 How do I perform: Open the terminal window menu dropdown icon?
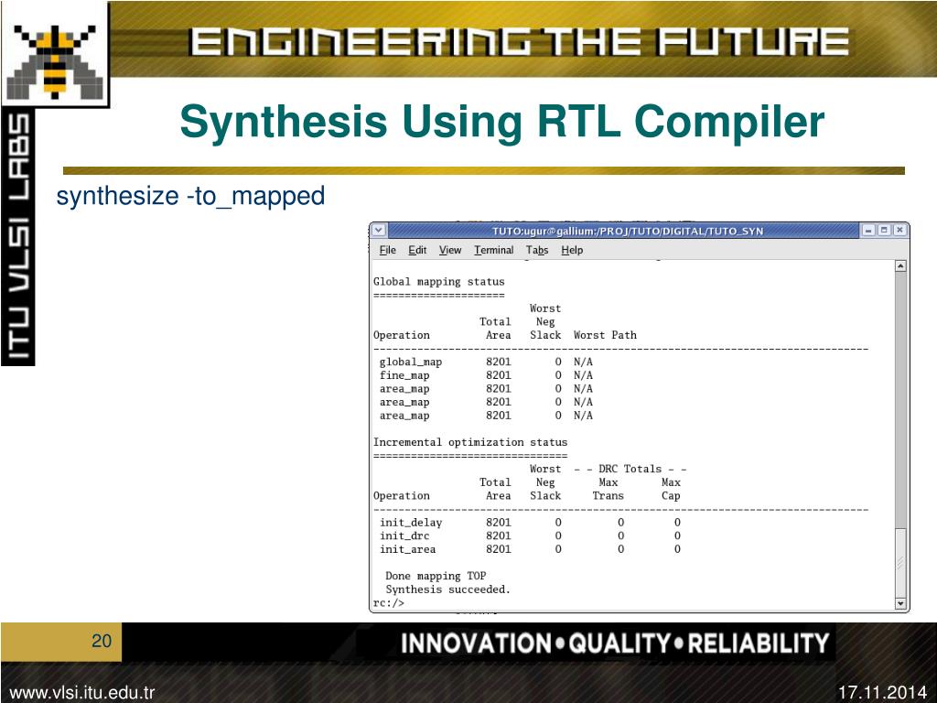click(379, 230)
